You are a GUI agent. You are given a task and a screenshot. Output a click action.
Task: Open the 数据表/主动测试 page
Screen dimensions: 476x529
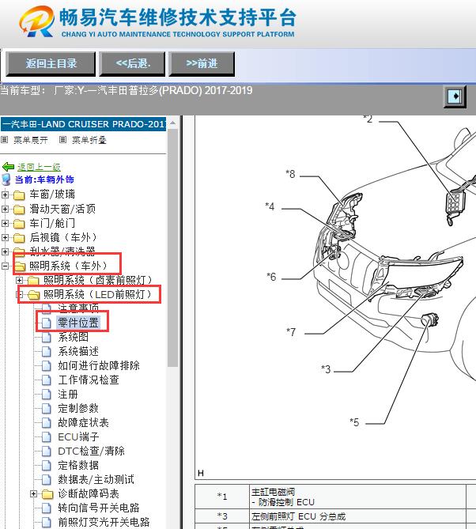(x=96, y=480)
